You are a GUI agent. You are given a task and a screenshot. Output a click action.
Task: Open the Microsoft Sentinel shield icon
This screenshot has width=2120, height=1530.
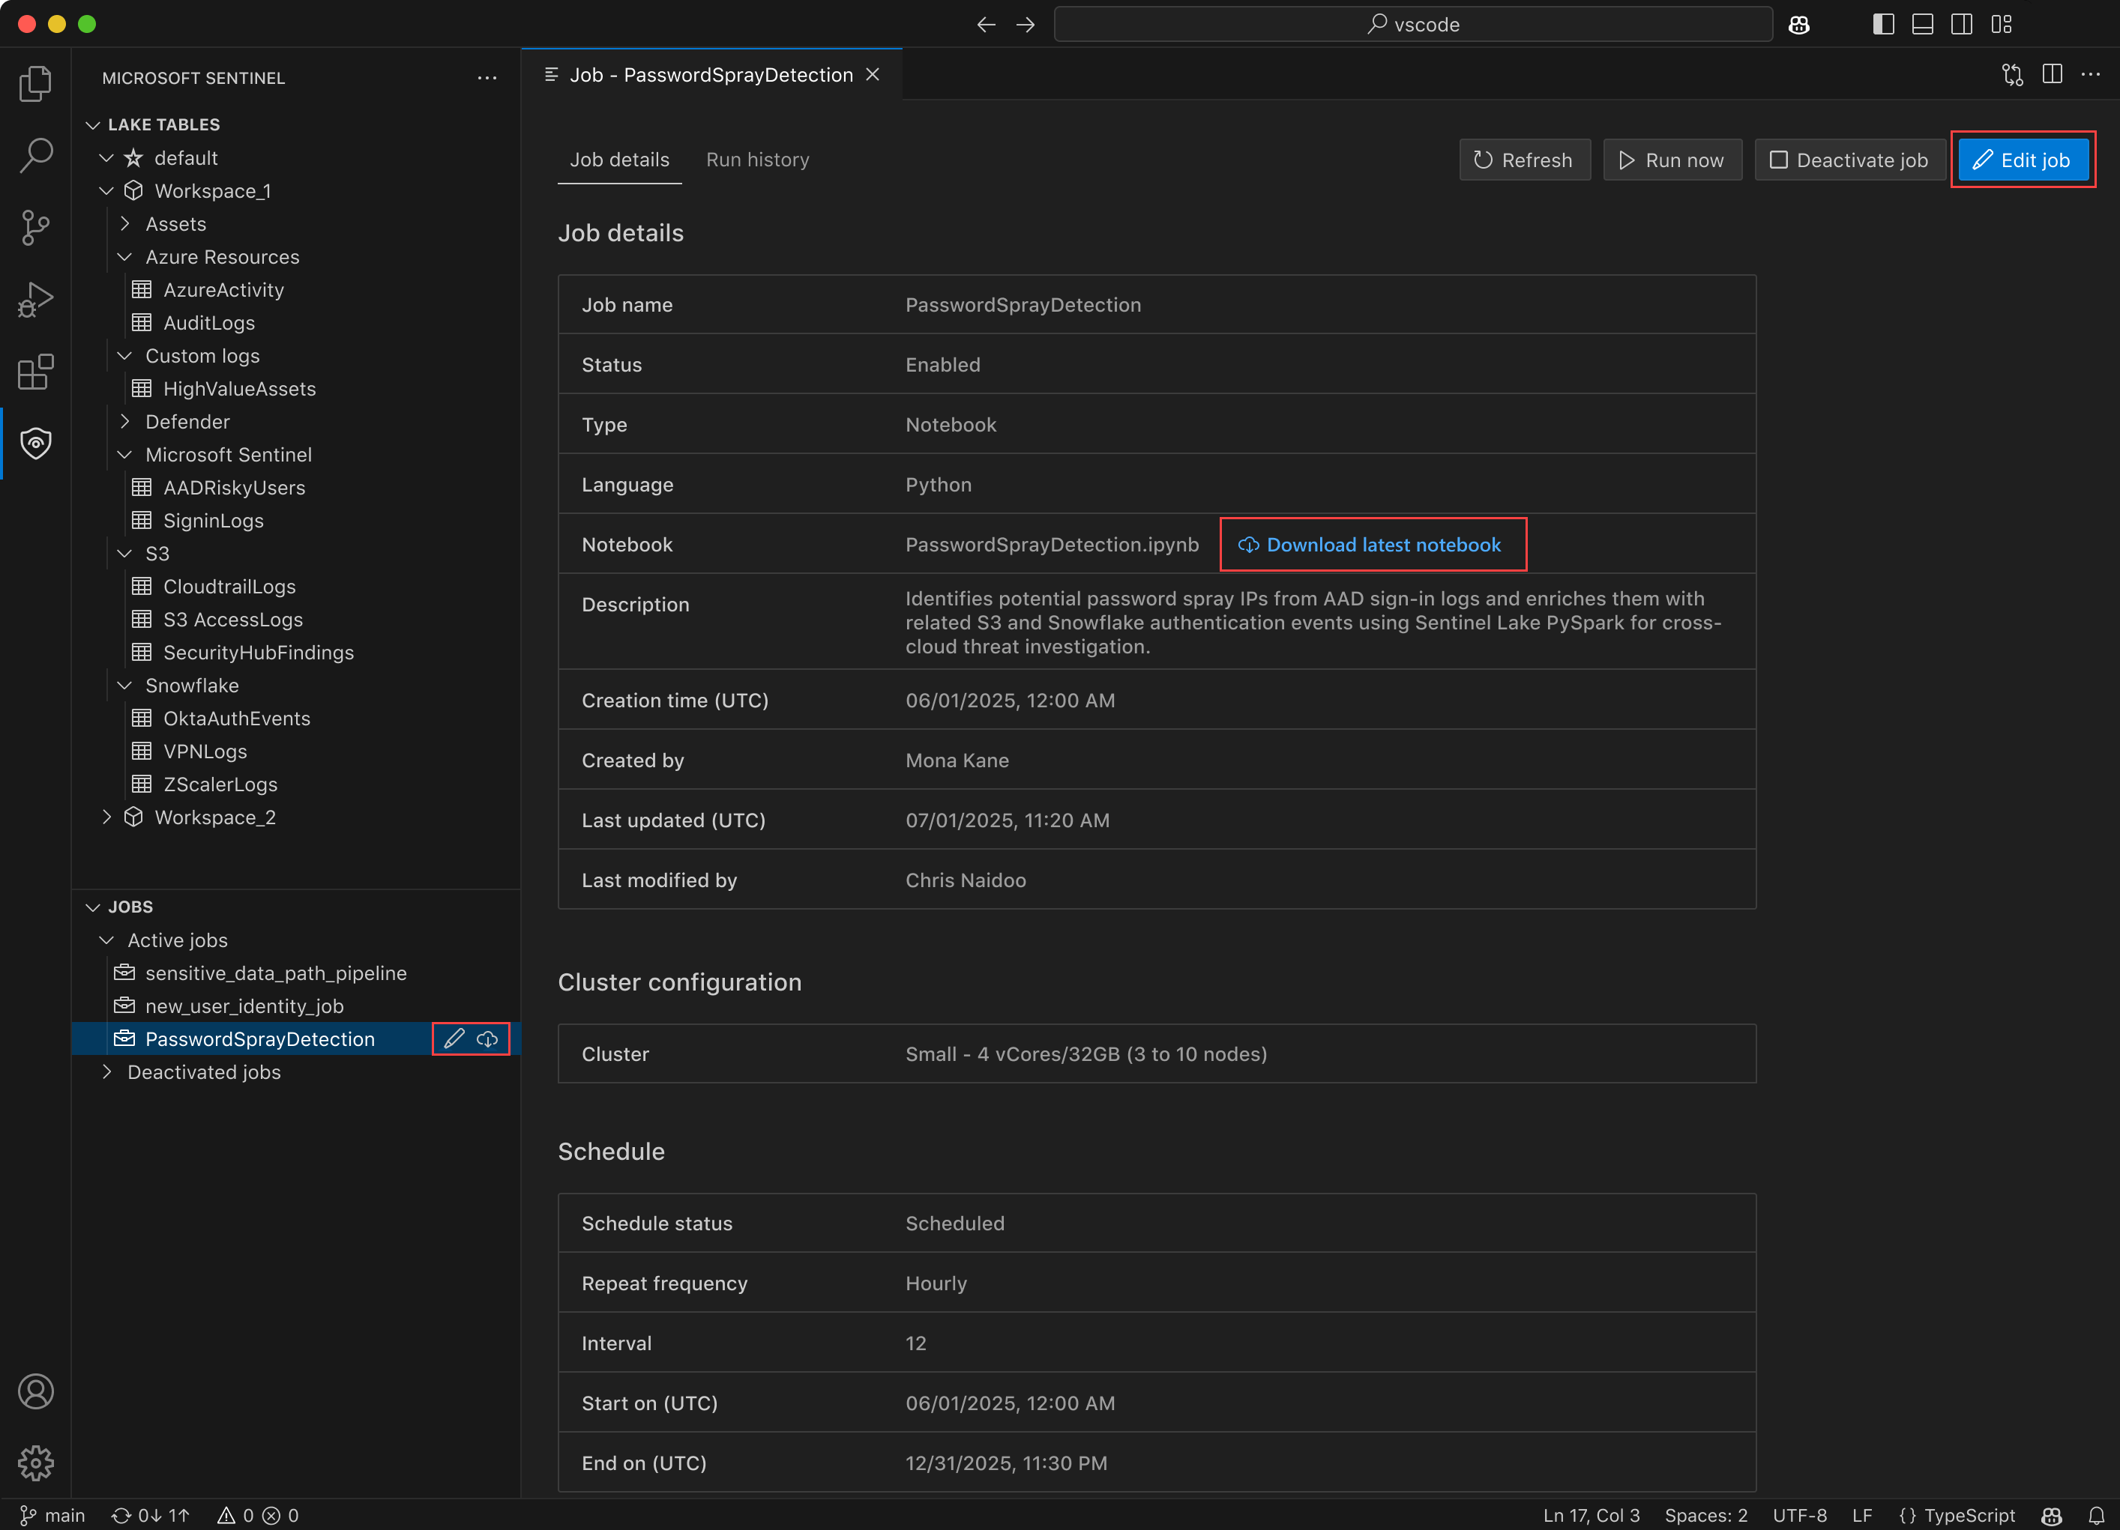coord(35,443)
